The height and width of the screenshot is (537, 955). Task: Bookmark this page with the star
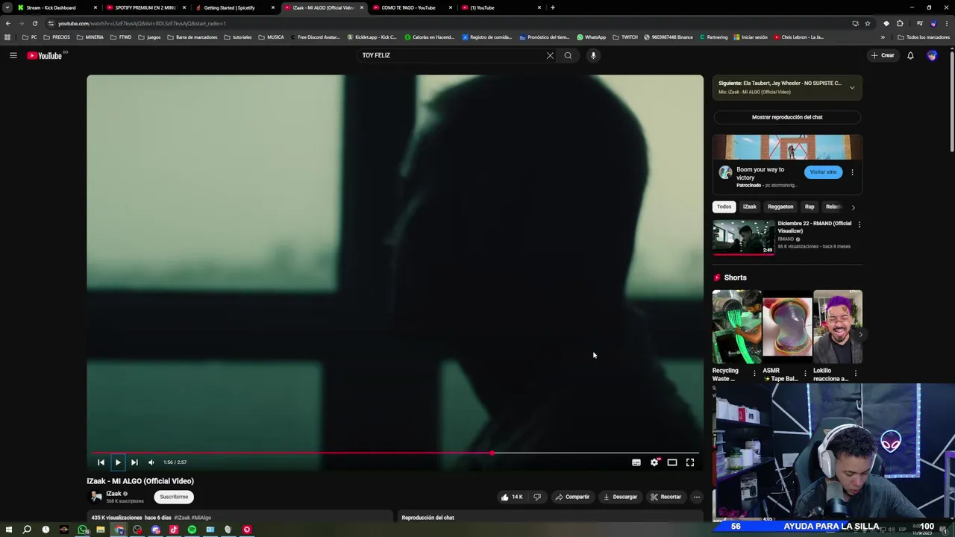(867, 23)
